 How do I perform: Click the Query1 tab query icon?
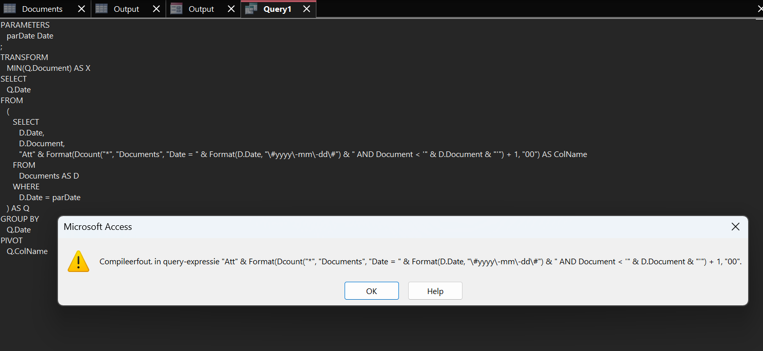(251, 9)
